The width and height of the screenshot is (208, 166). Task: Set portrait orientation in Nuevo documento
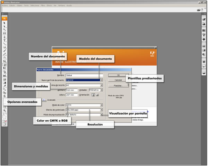[93, 95]
